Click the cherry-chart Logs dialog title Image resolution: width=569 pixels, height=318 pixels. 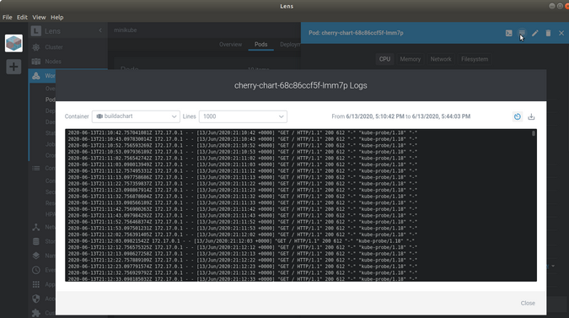pyautogui.click(x=301, y=86)
